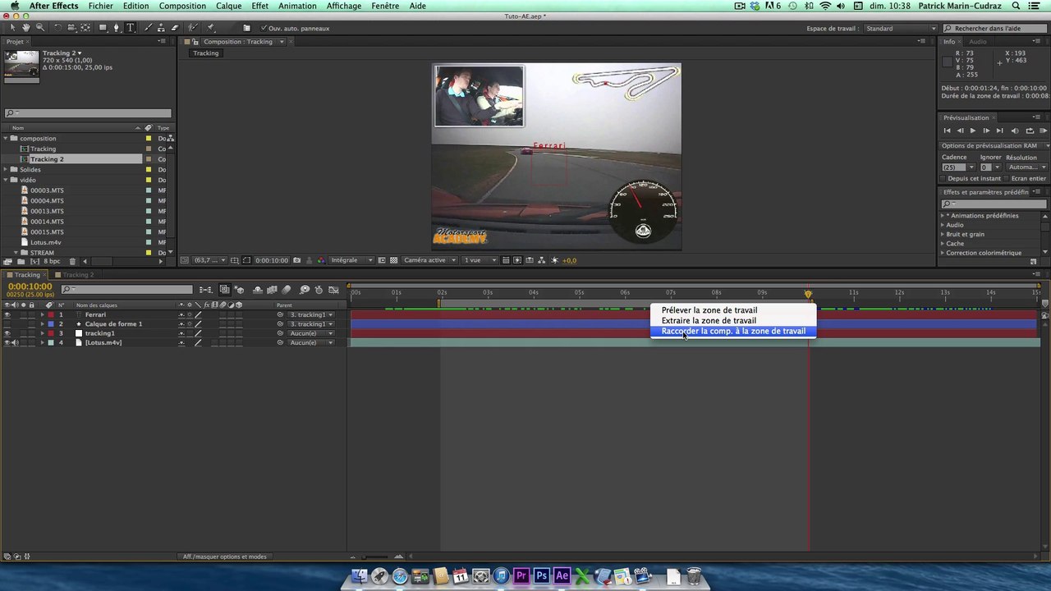This screenshot has width=1051, height=591.
Task: Expand the Solides folder
Action: [x=6, y=169]
